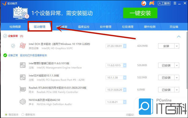Click 424.9MB size value
The width and height of the screenshot is (188, 118).
click(x=142, y=46)
